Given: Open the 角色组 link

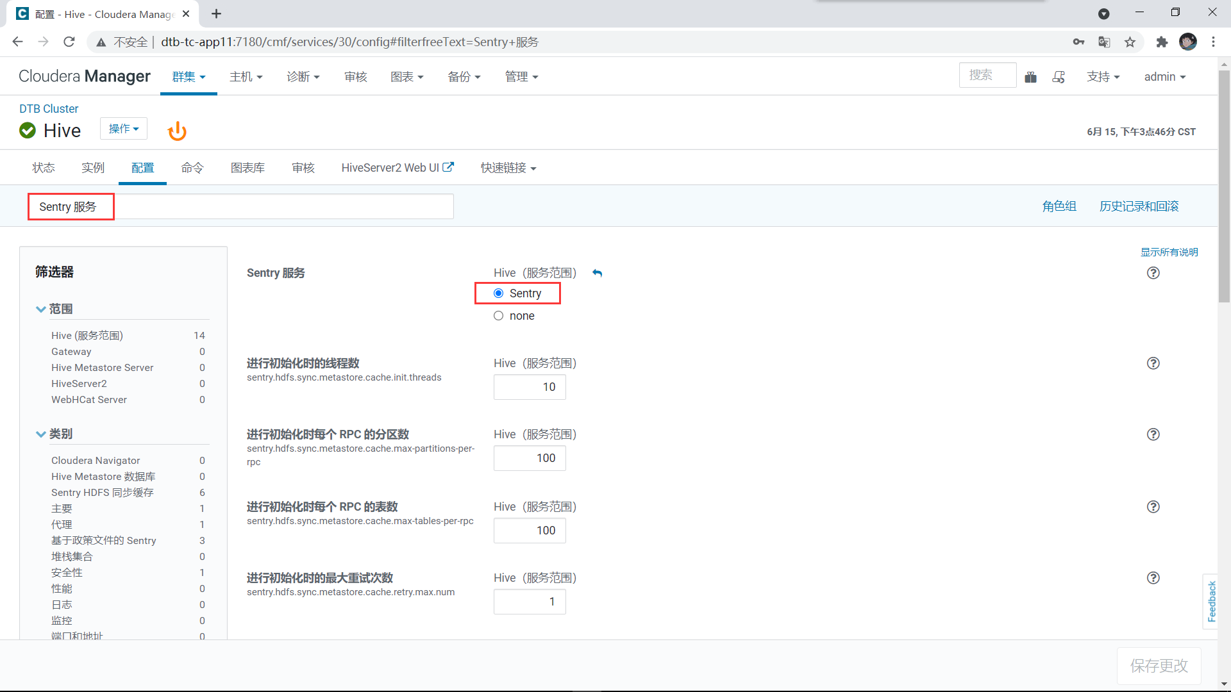Looking at the screenshot, I should click(1059, 206).
